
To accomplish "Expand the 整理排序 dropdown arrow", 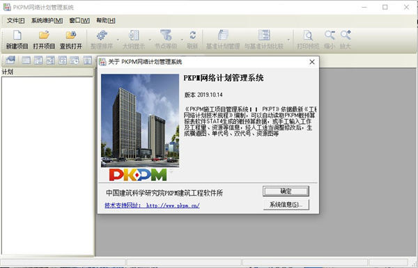I will 118,40.
